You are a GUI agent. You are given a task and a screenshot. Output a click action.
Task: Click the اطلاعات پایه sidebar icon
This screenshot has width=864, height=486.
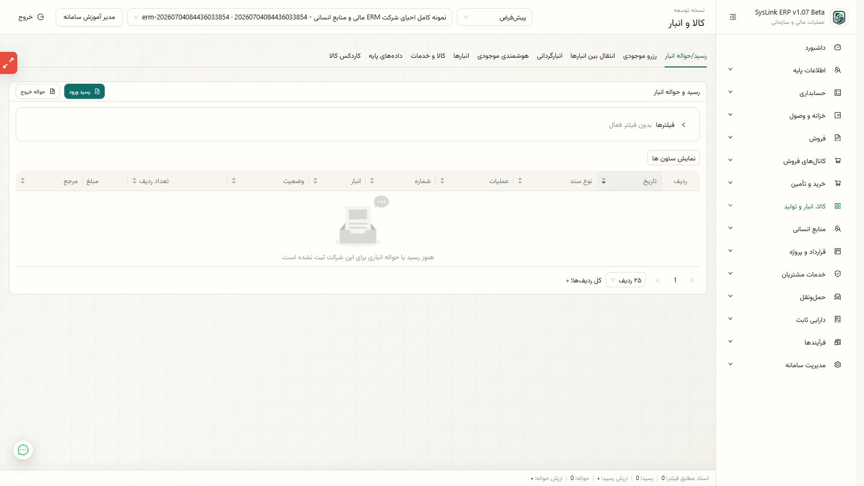(x=838, y=70)
